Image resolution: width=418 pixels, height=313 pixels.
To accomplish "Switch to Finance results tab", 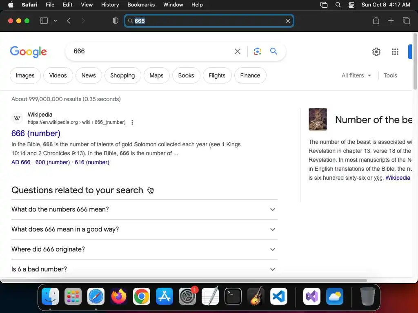I will coord(250,75).
